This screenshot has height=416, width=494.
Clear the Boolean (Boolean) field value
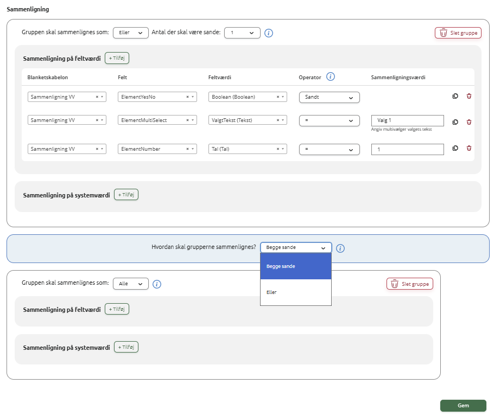click(278, 97)
